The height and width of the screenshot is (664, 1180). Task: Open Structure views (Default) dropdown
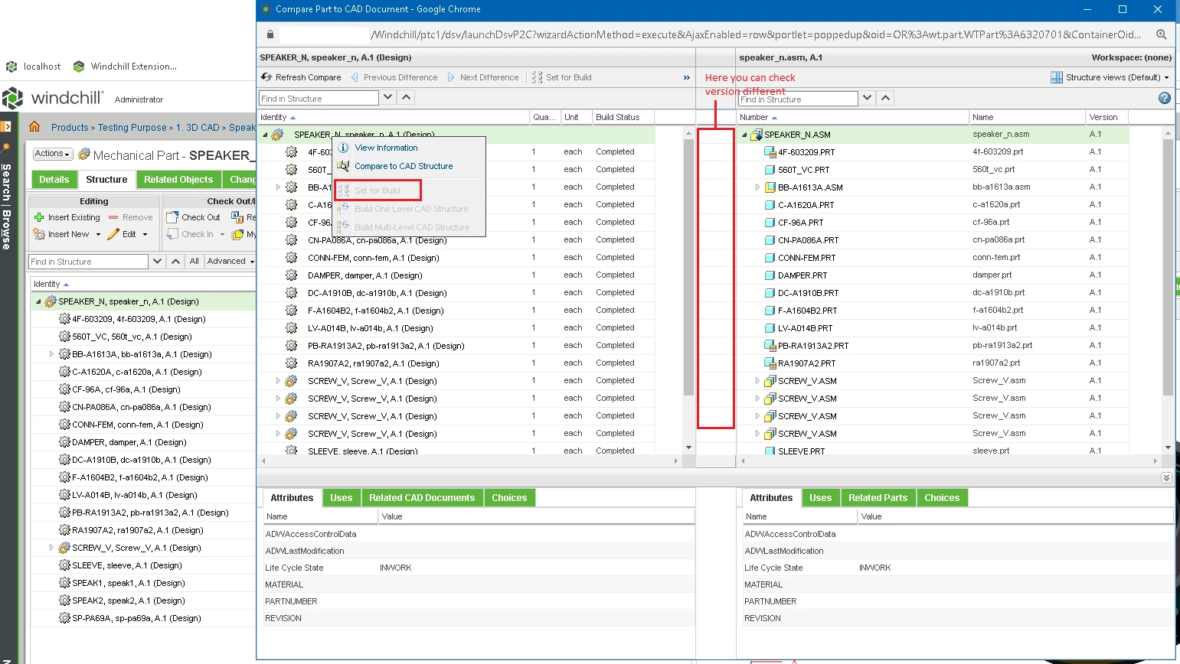pyautogui.click(x=1110, y=77)
